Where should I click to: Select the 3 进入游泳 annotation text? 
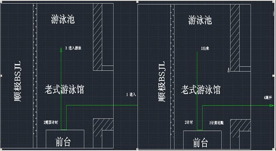(x=73, y=48)
